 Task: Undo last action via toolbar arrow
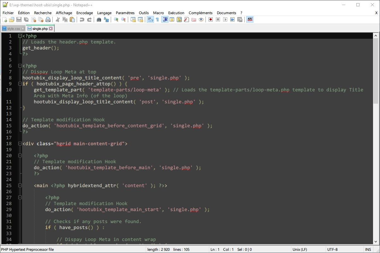click(82, 20)
